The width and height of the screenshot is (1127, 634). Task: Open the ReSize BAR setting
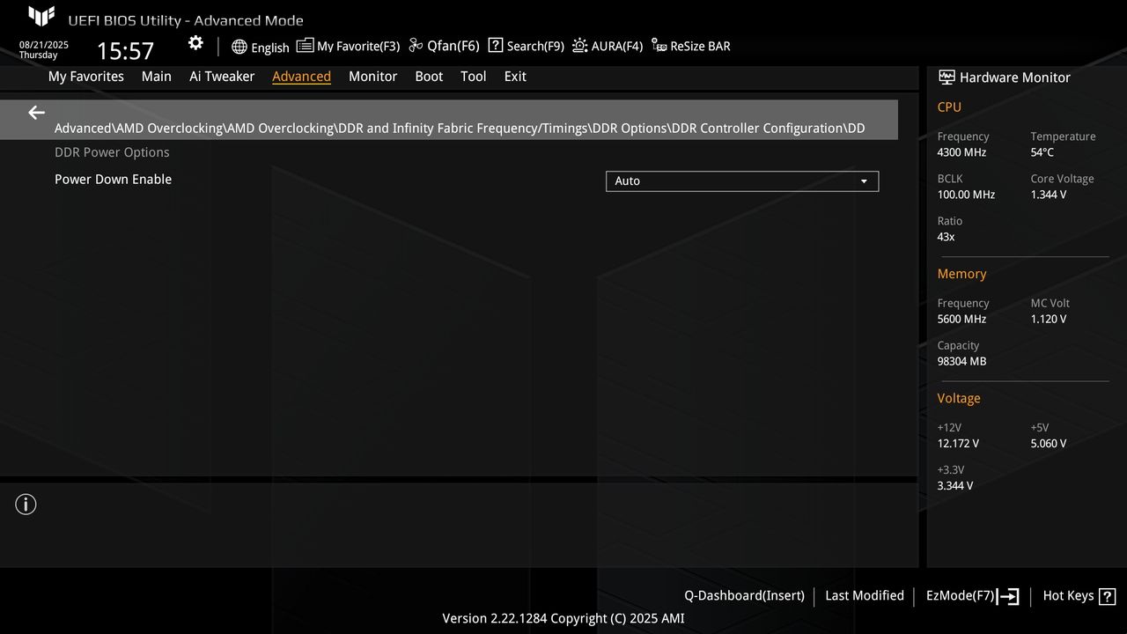[691, 46]
